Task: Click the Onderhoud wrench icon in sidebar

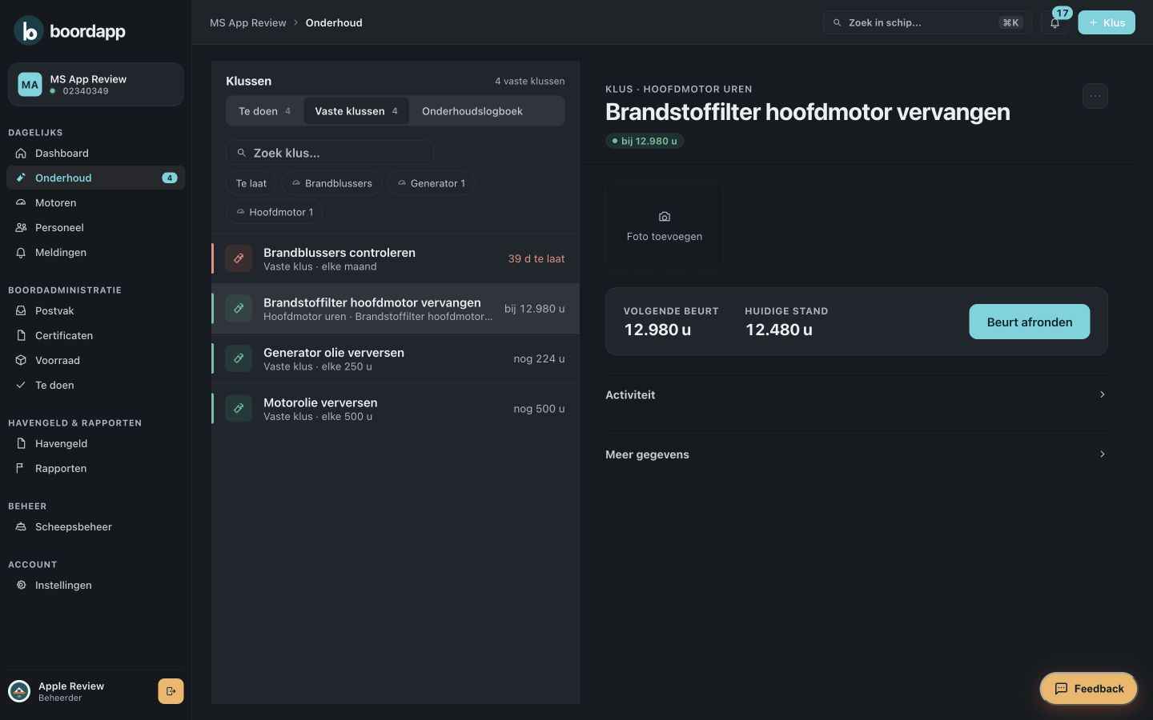Action: [21, 178]
